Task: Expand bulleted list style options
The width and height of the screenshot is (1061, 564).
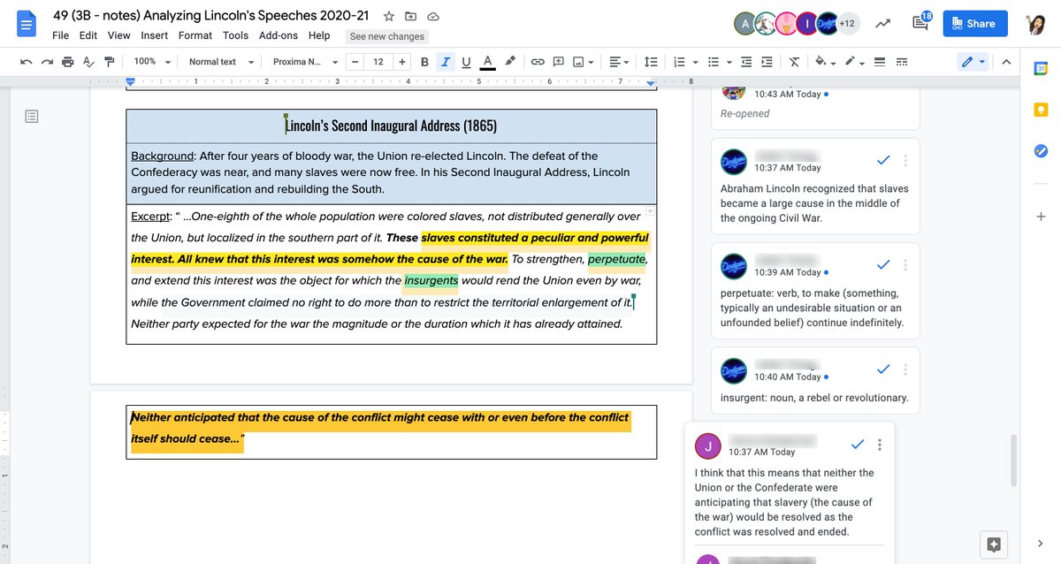Action: click(x=729, y=62)
